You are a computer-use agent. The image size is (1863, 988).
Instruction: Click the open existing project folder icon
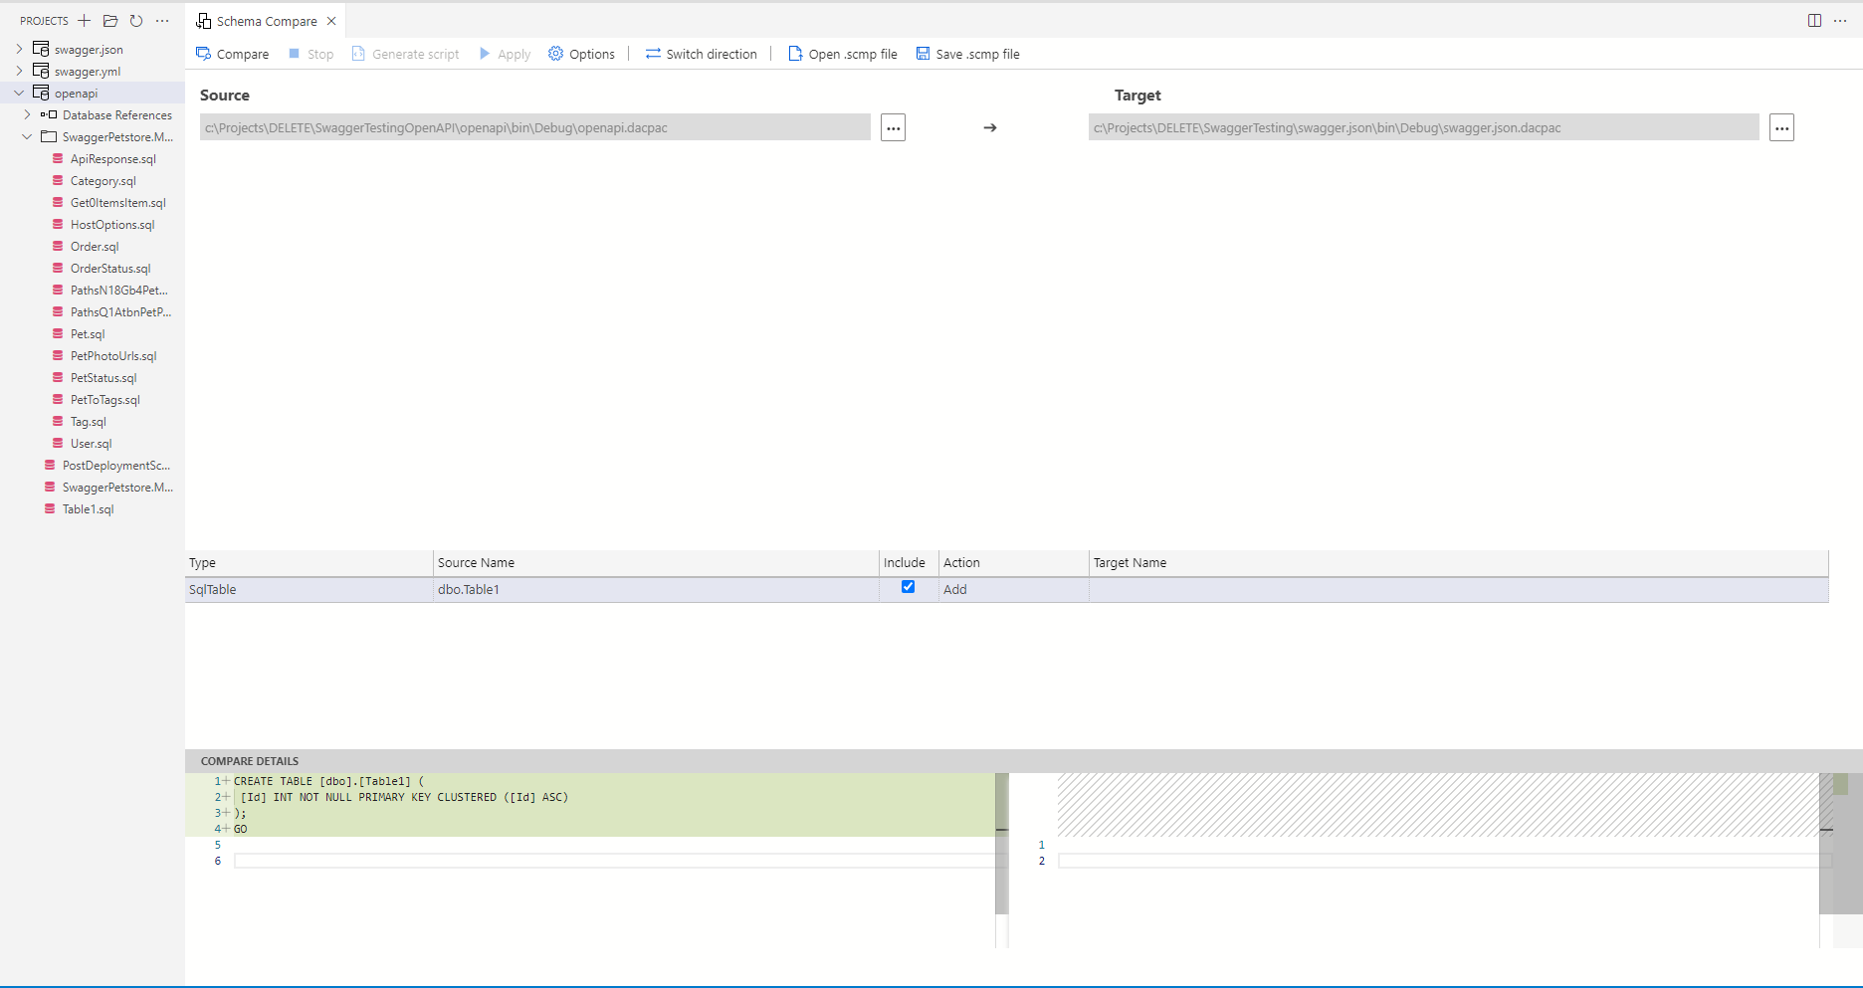110,21
